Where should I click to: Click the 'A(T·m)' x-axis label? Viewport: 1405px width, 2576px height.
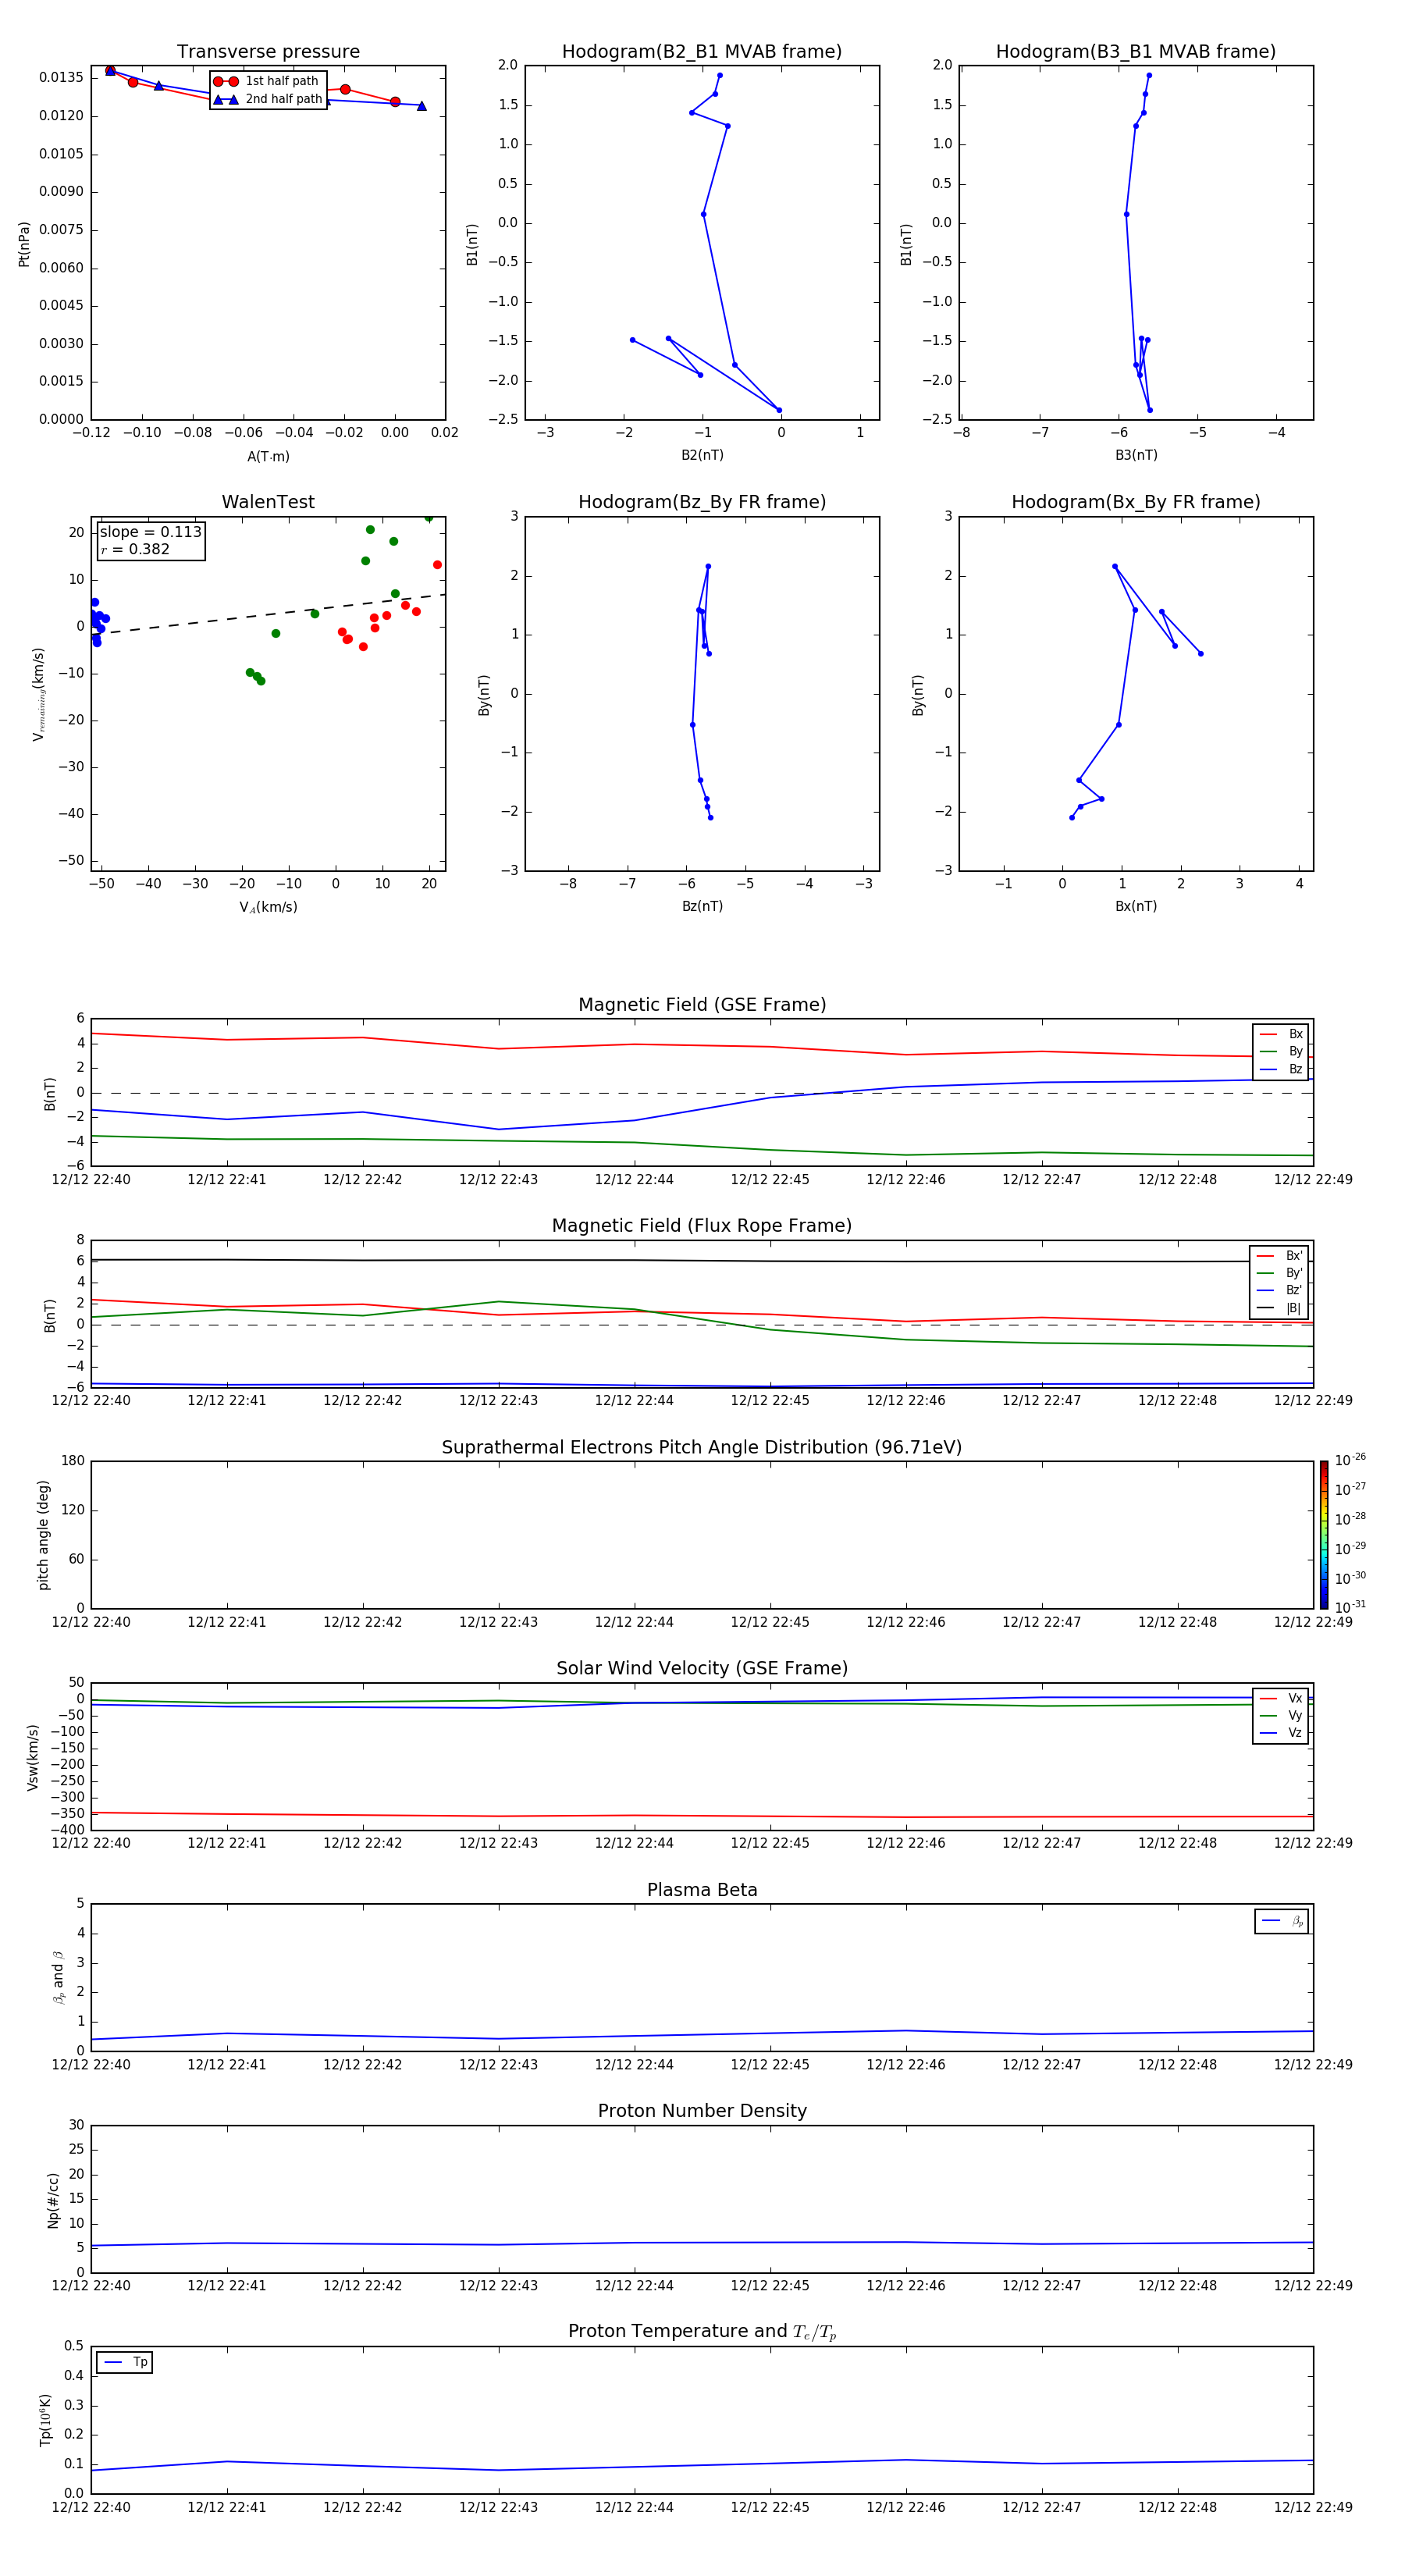coord(268,457)
